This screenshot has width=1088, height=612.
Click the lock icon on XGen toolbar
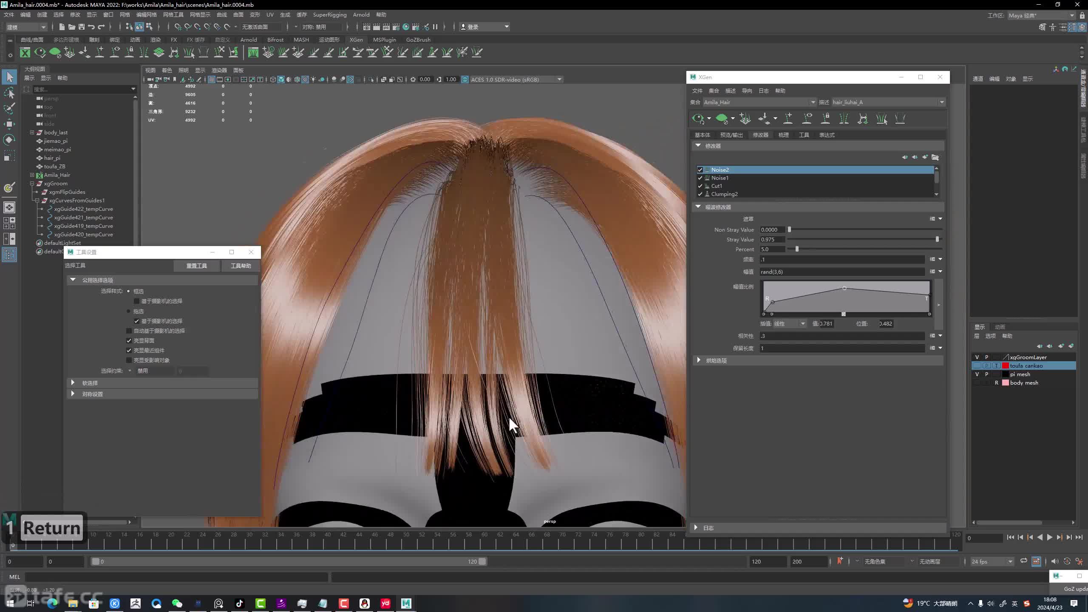click(x=825, y=119)
